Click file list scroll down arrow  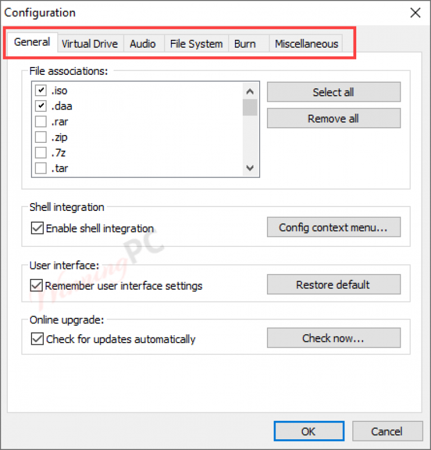pos(250,168)
